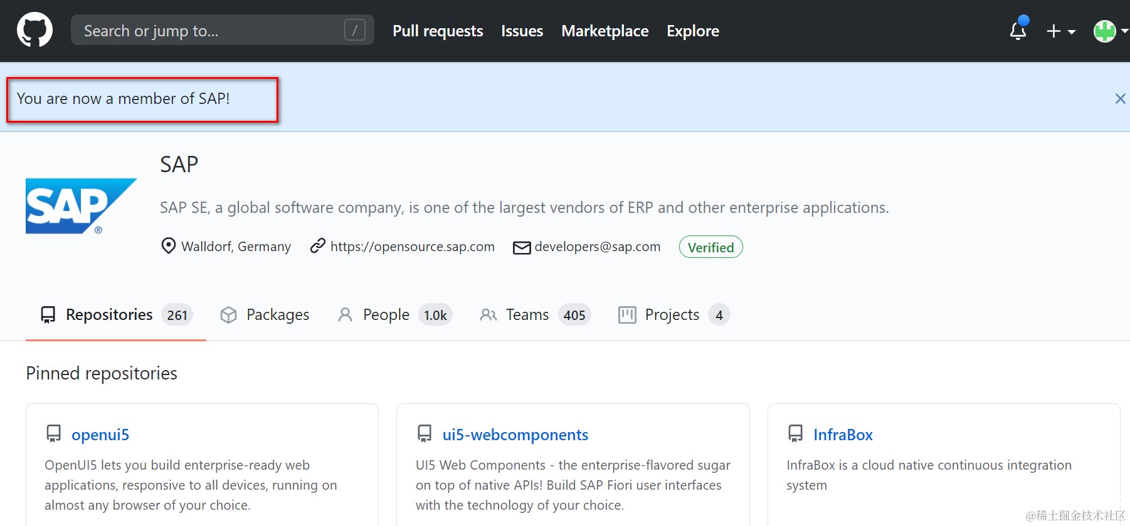
Task: Click the Repositories tab book icon
Action: tap(48, 314)
